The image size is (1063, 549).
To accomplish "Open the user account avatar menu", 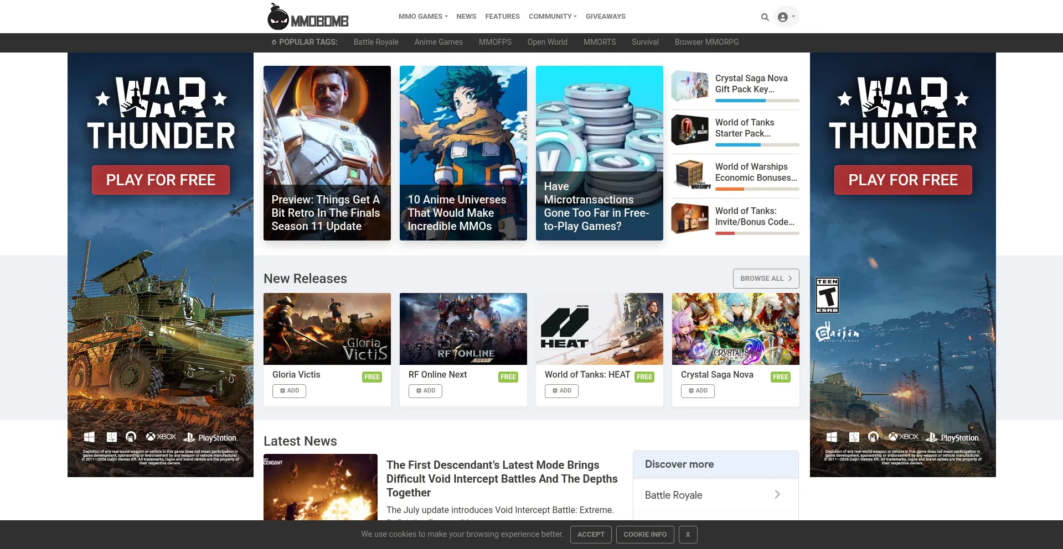I will [786, 17].
